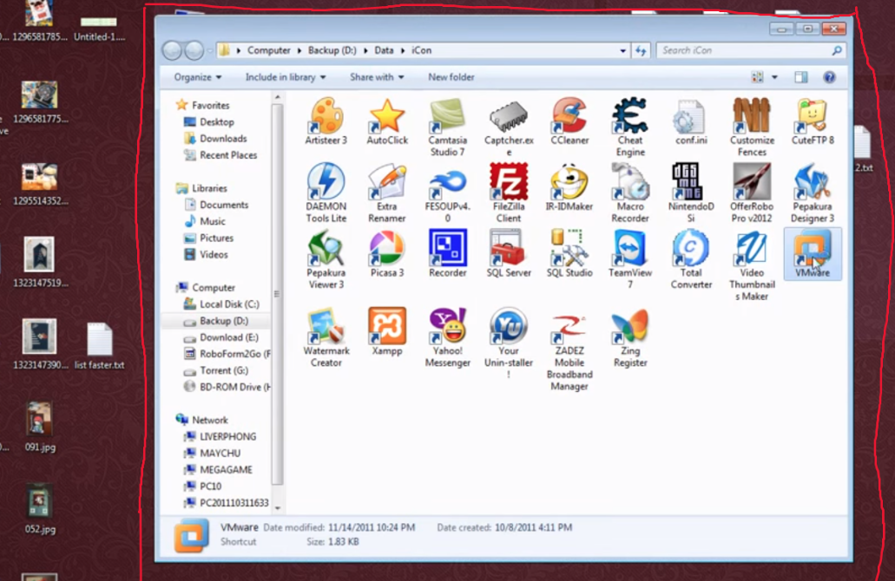Select the Yahoo! Messenger icon
Viewport: 895px width, 581px height.
(448, 327)
